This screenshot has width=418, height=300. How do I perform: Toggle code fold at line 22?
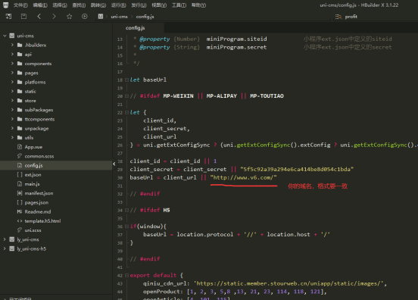(x=127, y=113)
